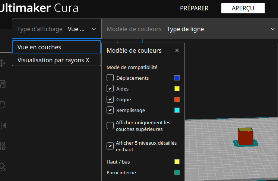Image resolution: width=278 pixels, height=181 pixels.
Task: Choose Visualisation par rayons X option
Action: point(57,60)
